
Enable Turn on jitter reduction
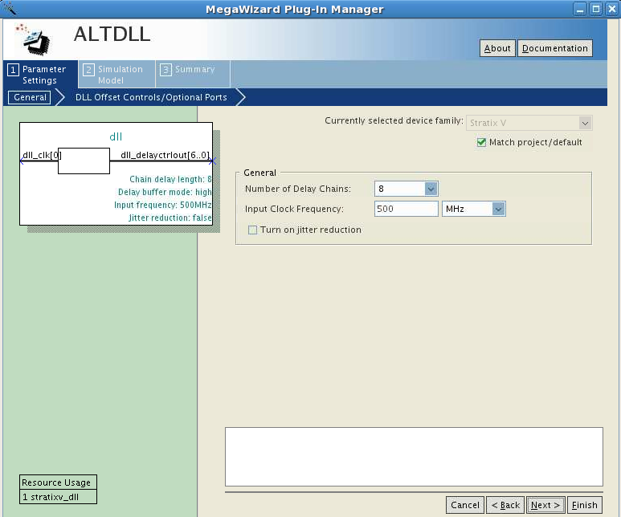(x=252, y=230)
